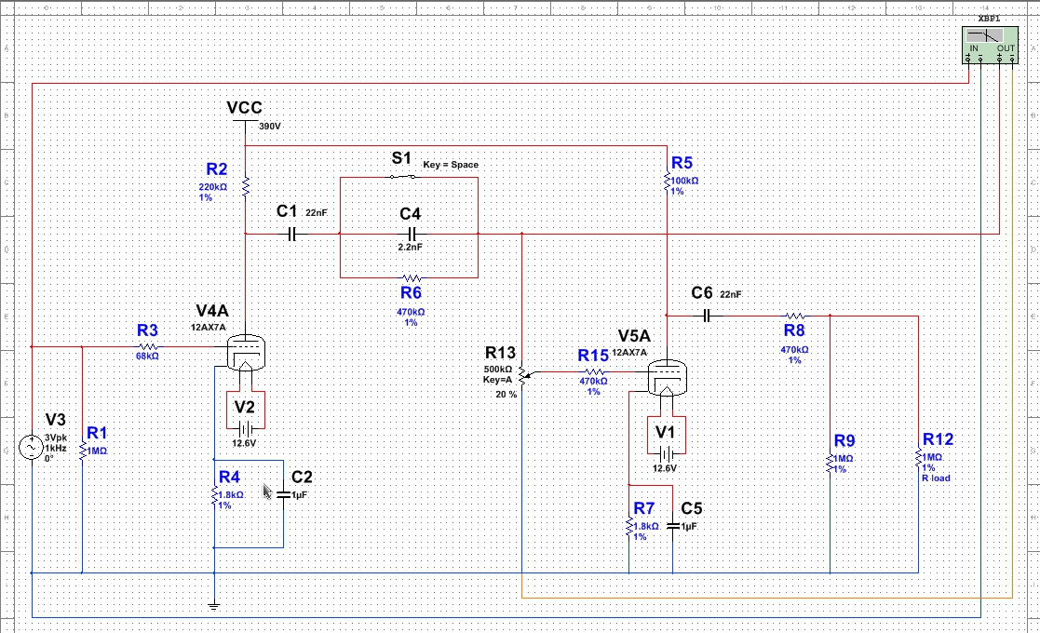Screen dimensions: 1040x633
Task: Select the R8 resistor symbol
Action: click(x=794, y=316)
